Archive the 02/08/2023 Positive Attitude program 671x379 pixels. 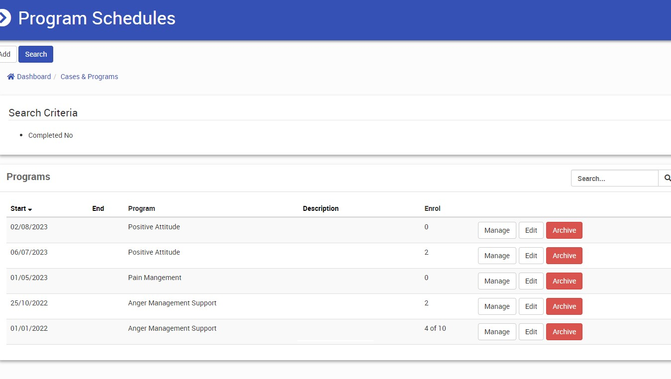point(564,230)
